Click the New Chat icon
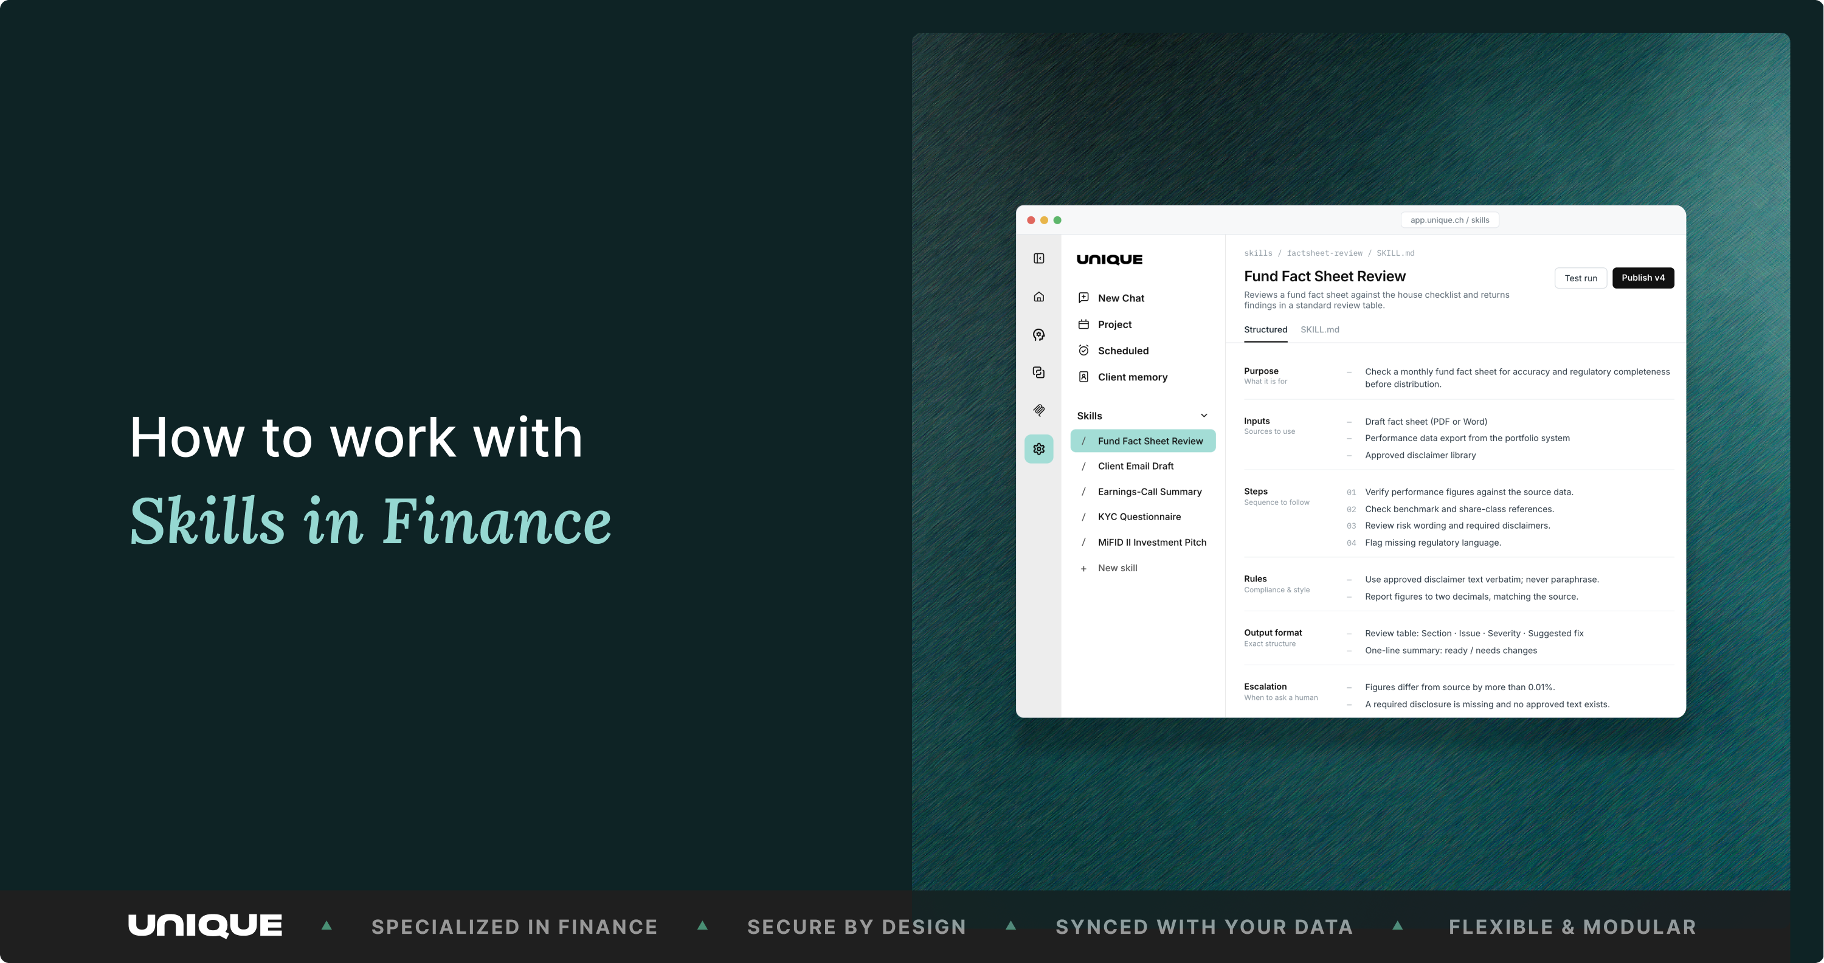Viewport: 1824px width, 963px height. [x=1083, y=298]
